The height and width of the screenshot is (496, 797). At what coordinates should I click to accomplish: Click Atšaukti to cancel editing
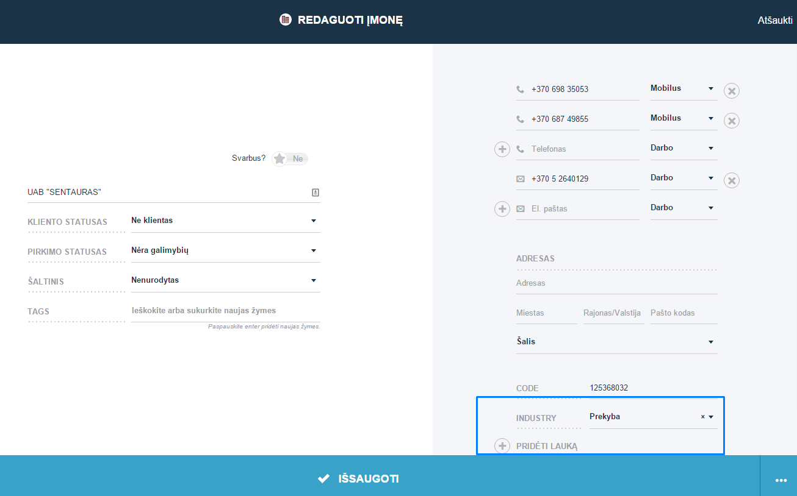(x=775, y=20)
